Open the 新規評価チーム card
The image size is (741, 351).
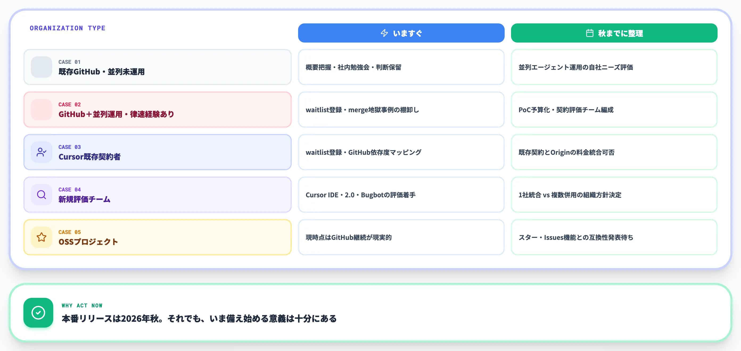click(157, 195)
